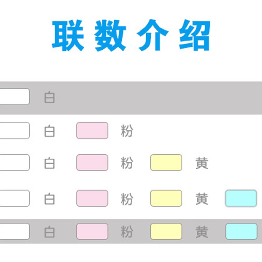262x262 pixels.
Task: Click the 黄 label in the three-color row
Action: coord(202,163)
